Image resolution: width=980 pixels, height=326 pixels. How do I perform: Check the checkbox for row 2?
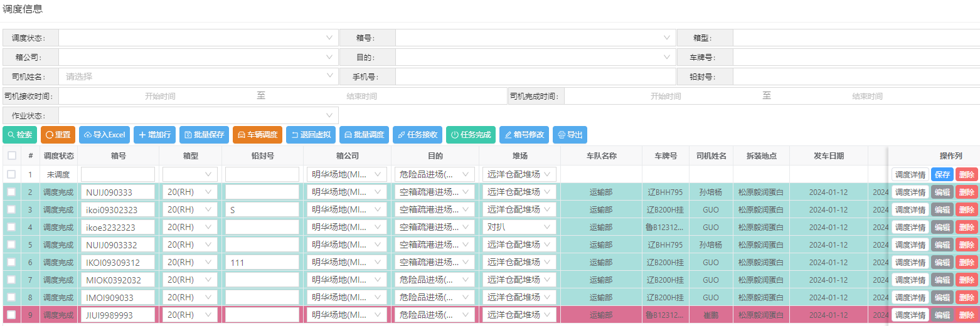(12, 192)
